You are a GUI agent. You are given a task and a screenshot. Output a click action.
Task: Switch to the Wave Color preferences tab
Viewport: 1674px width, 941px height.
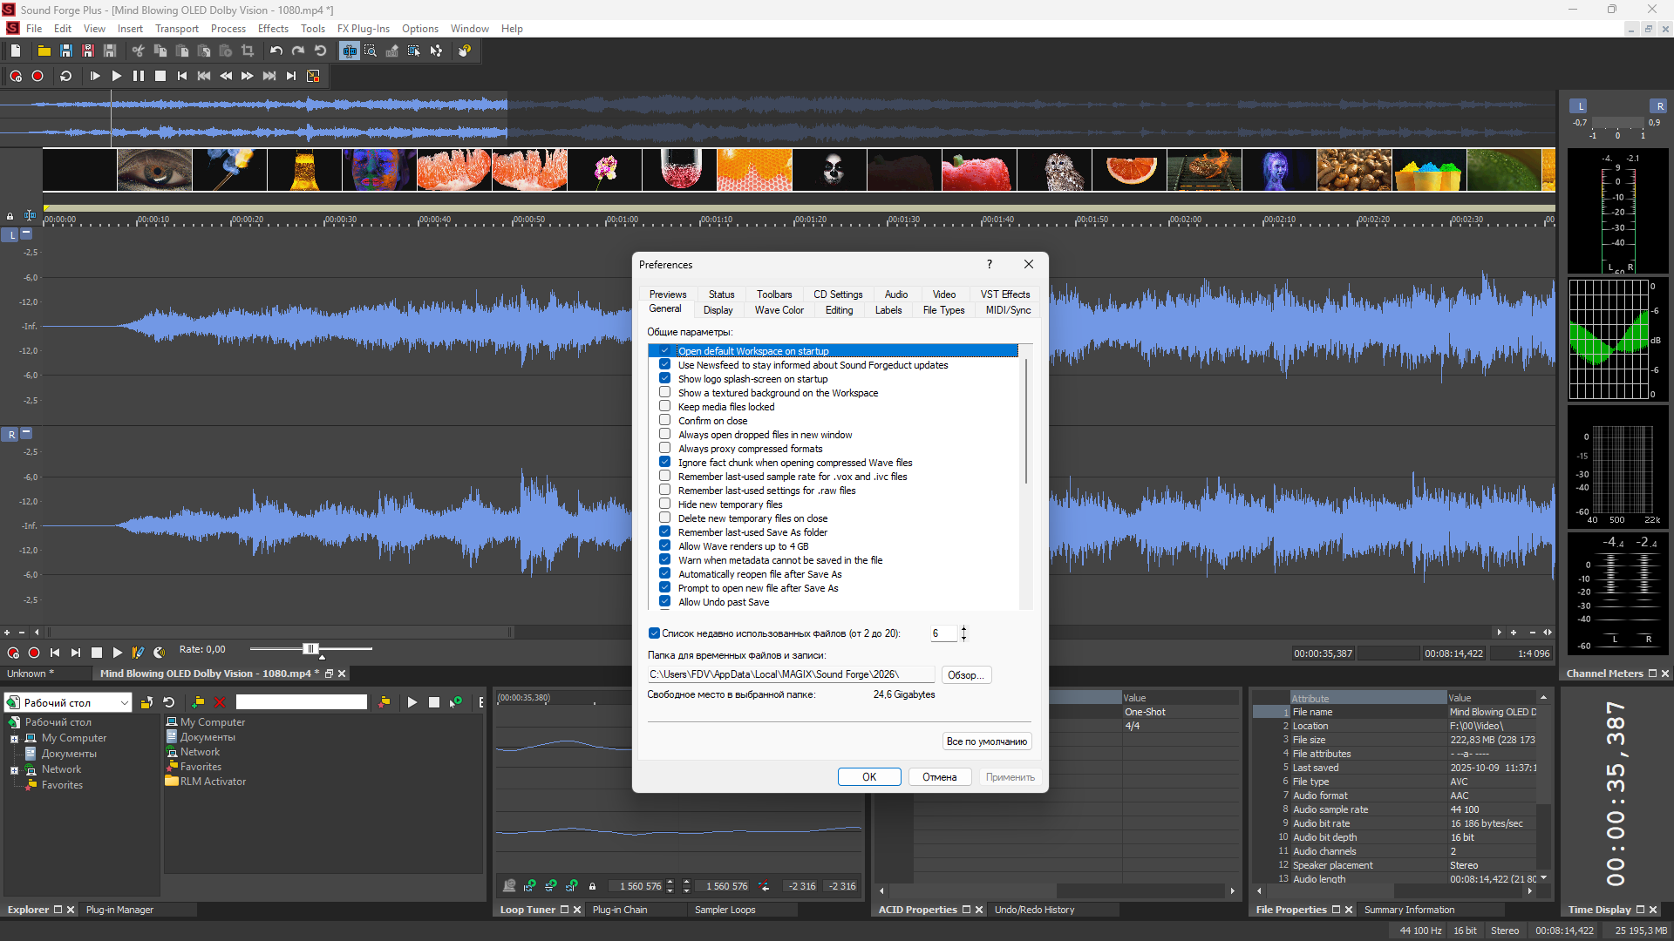click(x=779, y=310)
